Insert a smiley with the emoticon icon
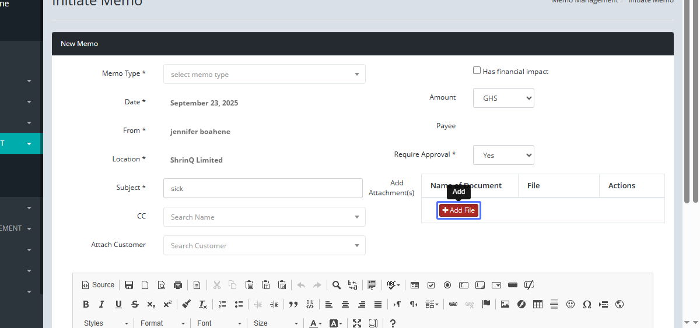The image size is (700, 328). (570, 304)
